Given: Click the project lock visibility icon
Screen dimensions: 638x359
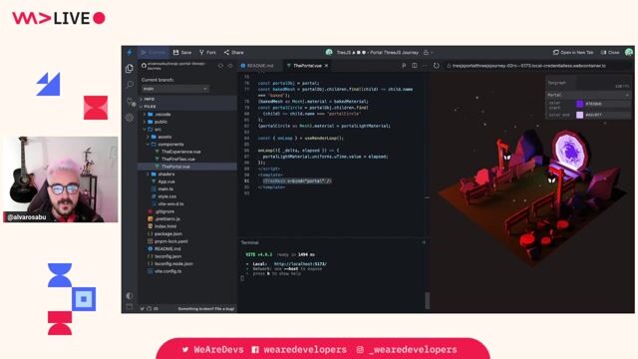Looking at the screenshot, I should point(426,52).
